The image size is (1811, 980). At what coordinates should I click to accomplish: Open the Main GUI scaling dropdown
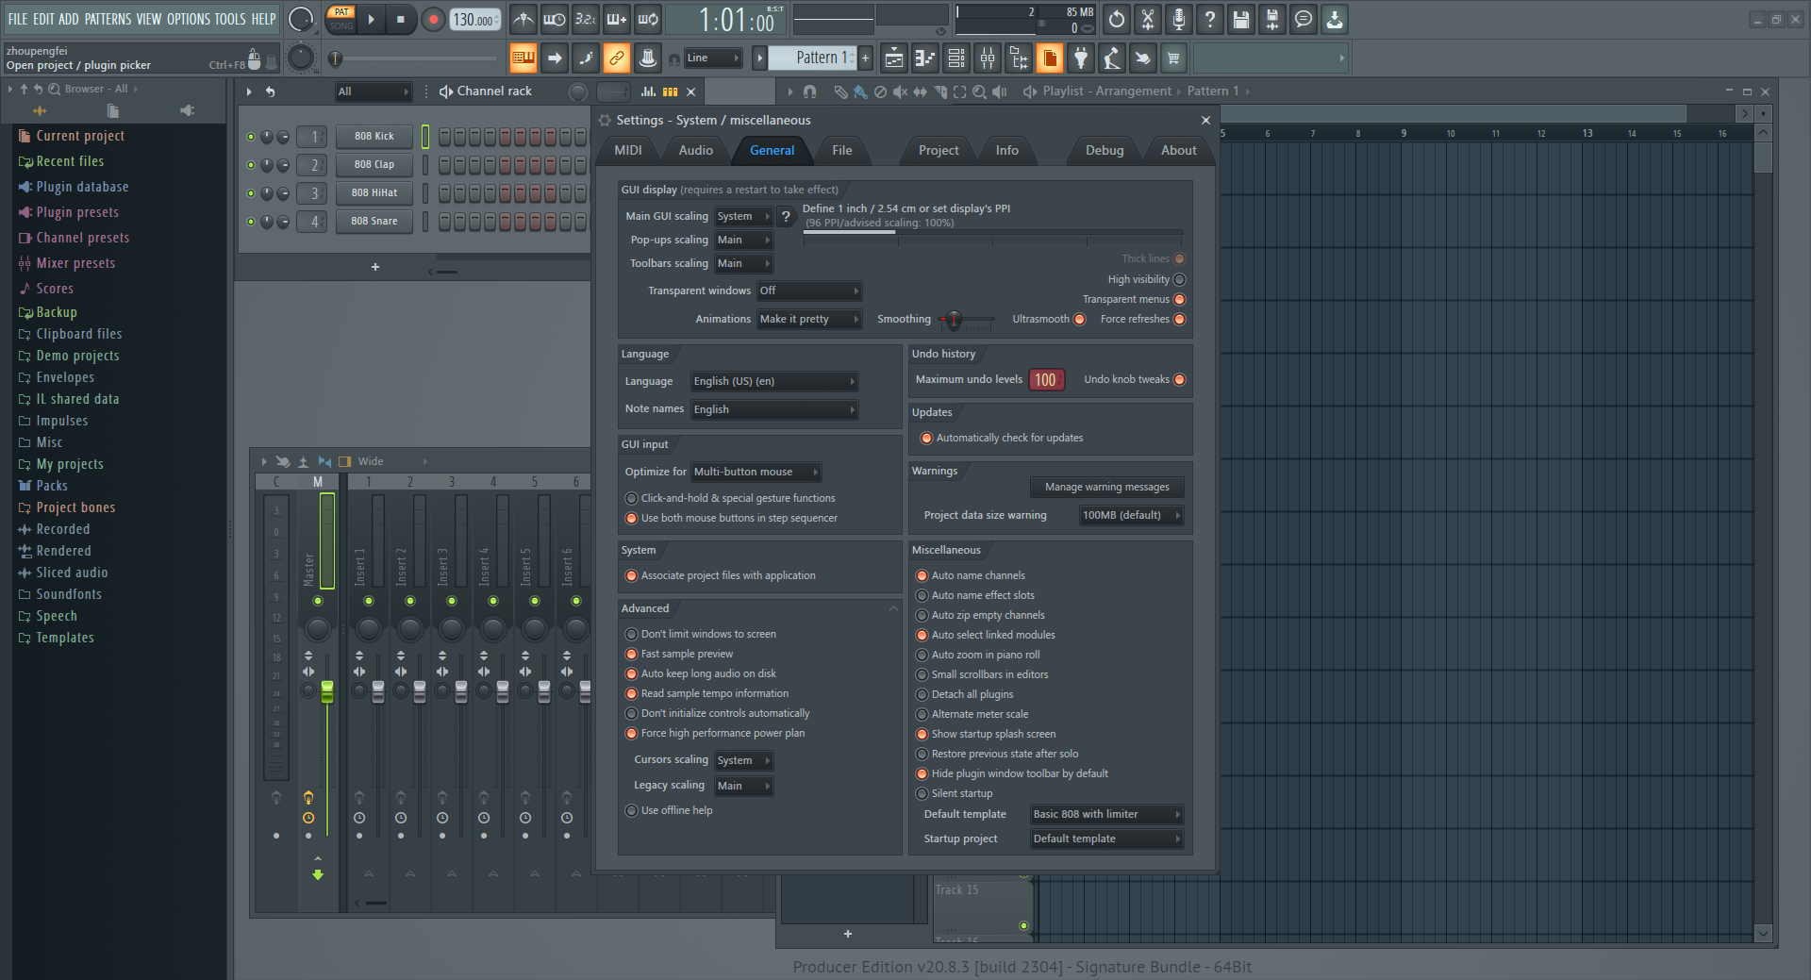(743, 217)
